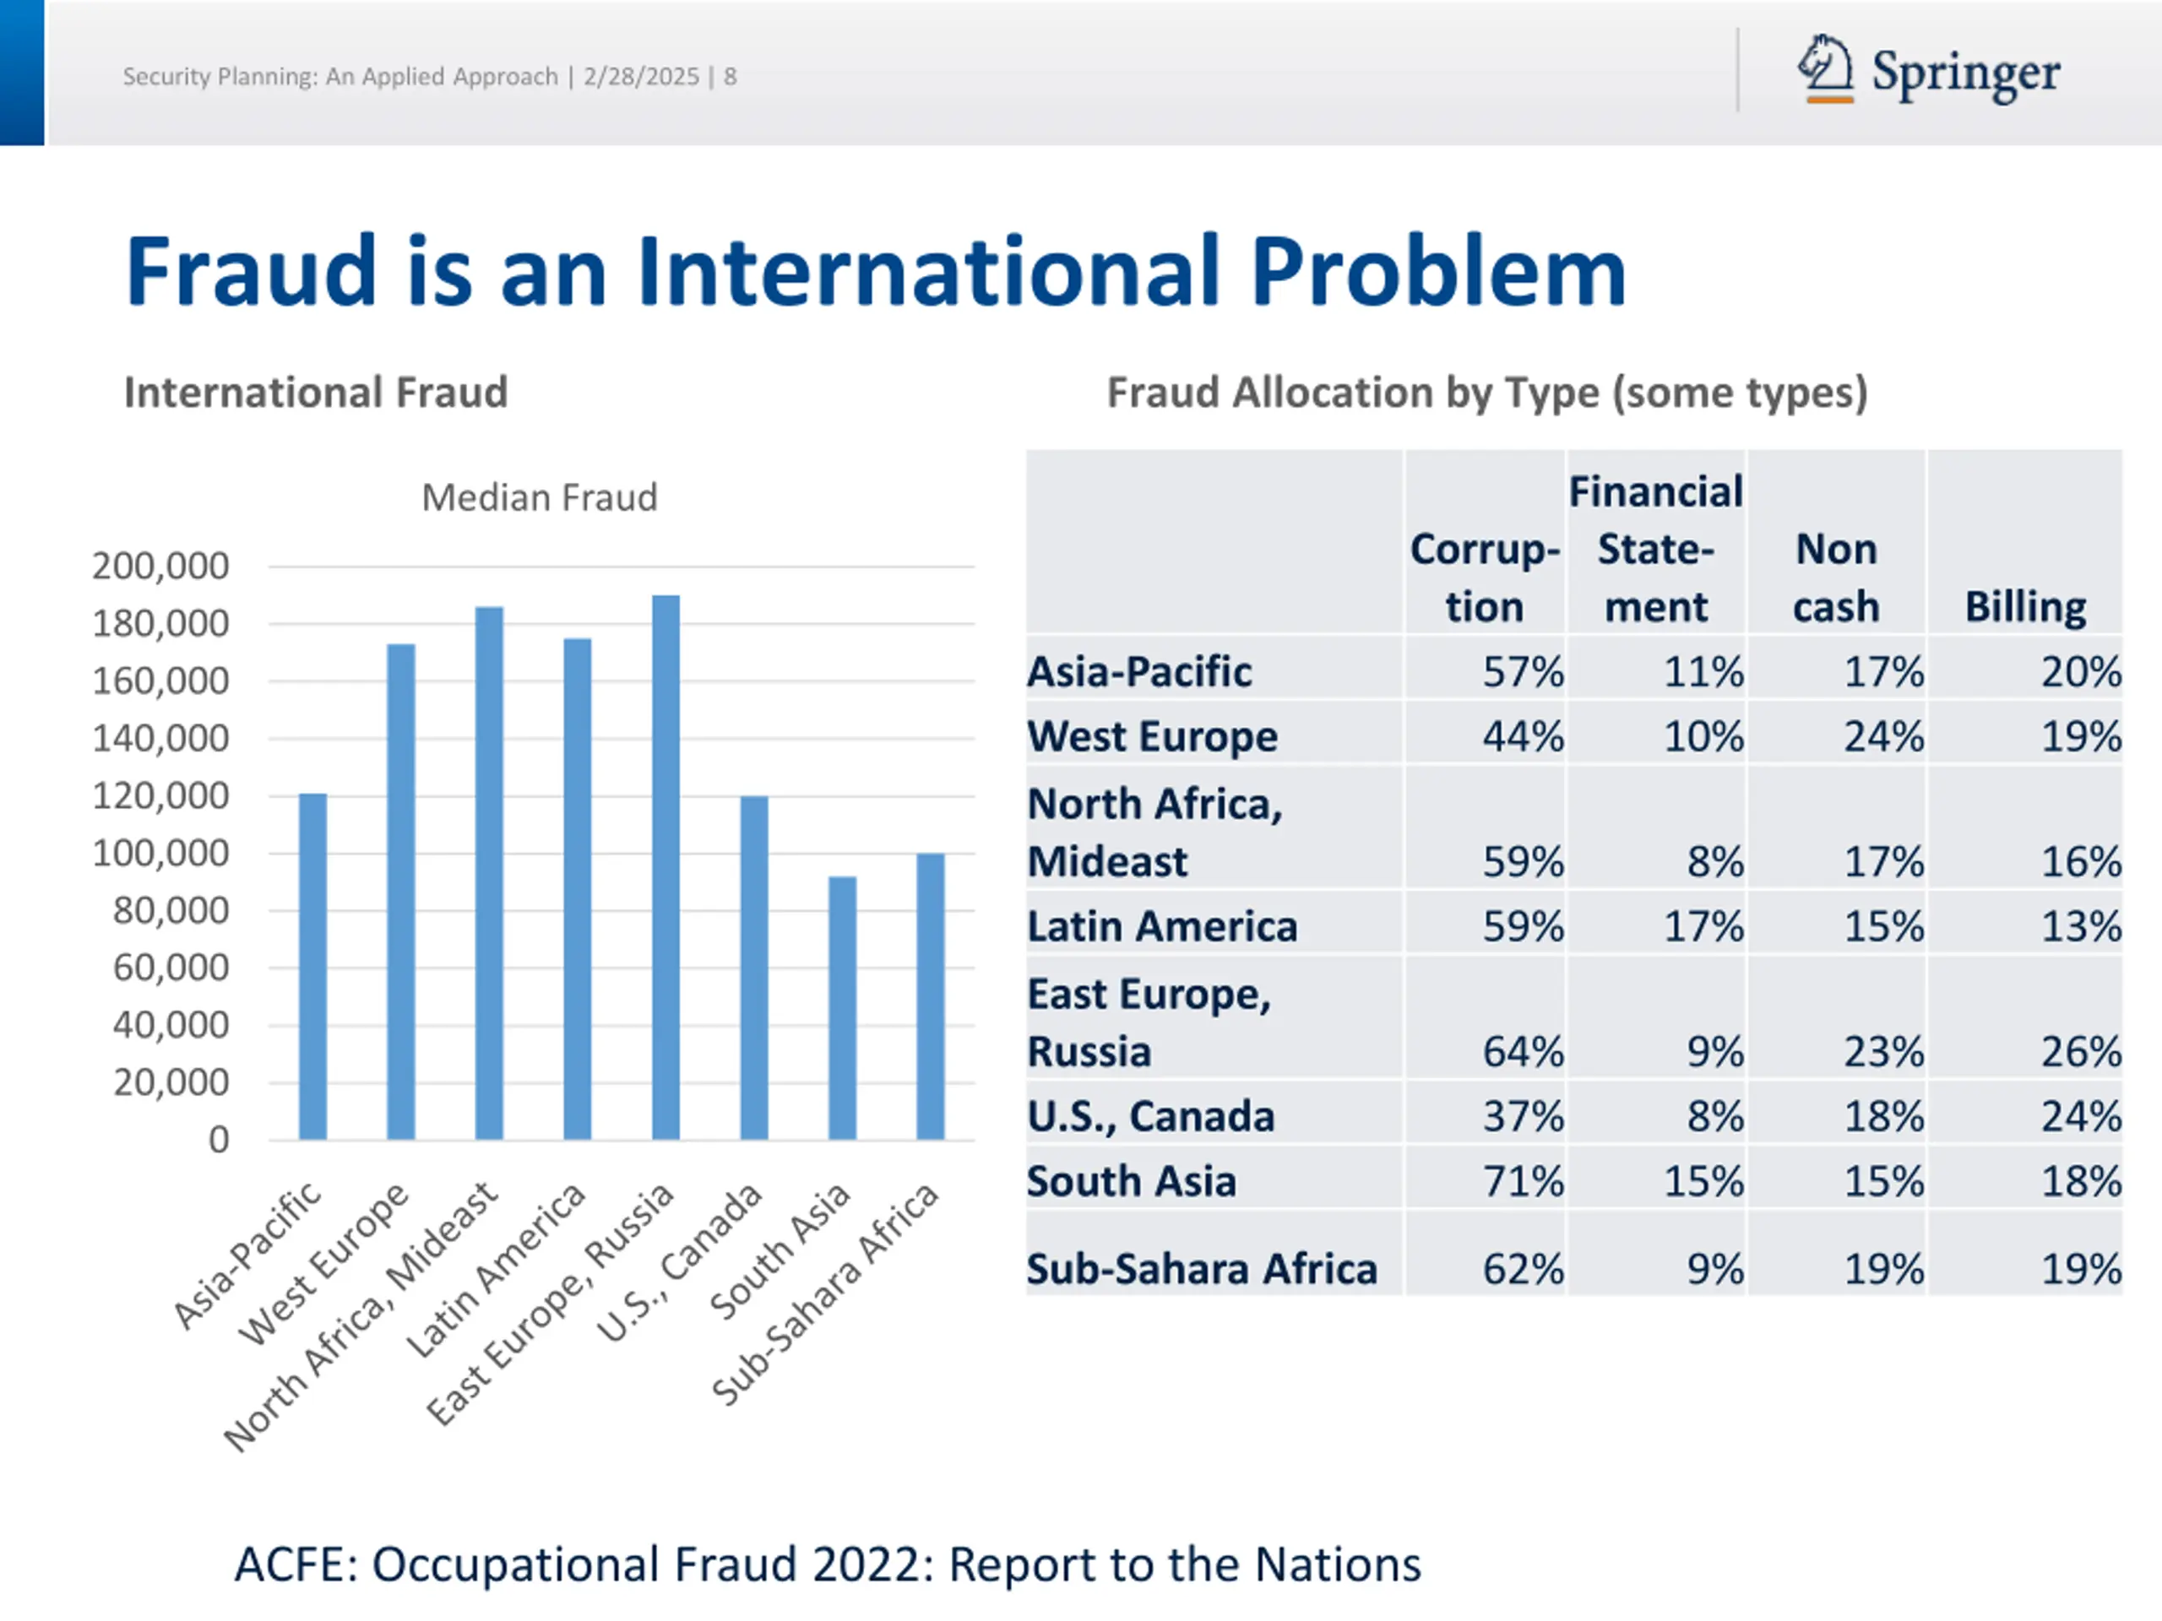Click the Non cash column header

point(1835,577)
